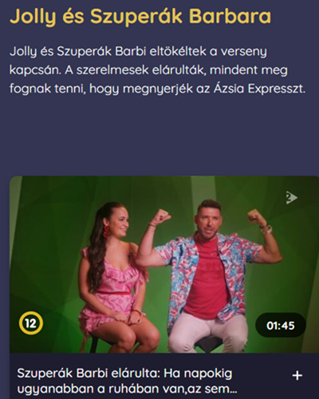Click the yellow 12 age rating badge
This screenshot has height=399, width=319.
tap(31, 324)
